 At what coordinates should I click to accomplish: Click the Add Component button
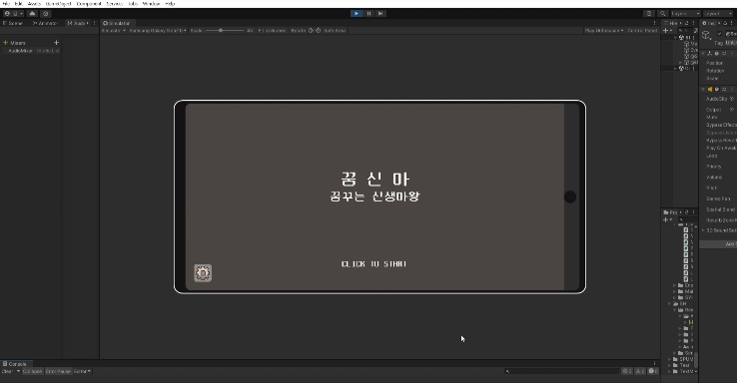pyautogui.click(x=719, y=244)
